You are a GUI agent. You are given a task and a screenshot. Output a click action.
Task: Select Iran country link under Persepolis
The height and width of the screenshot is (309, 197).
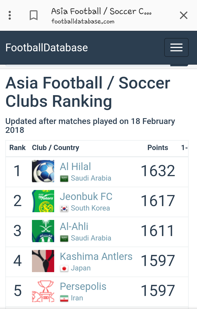[x=71, y=298]
